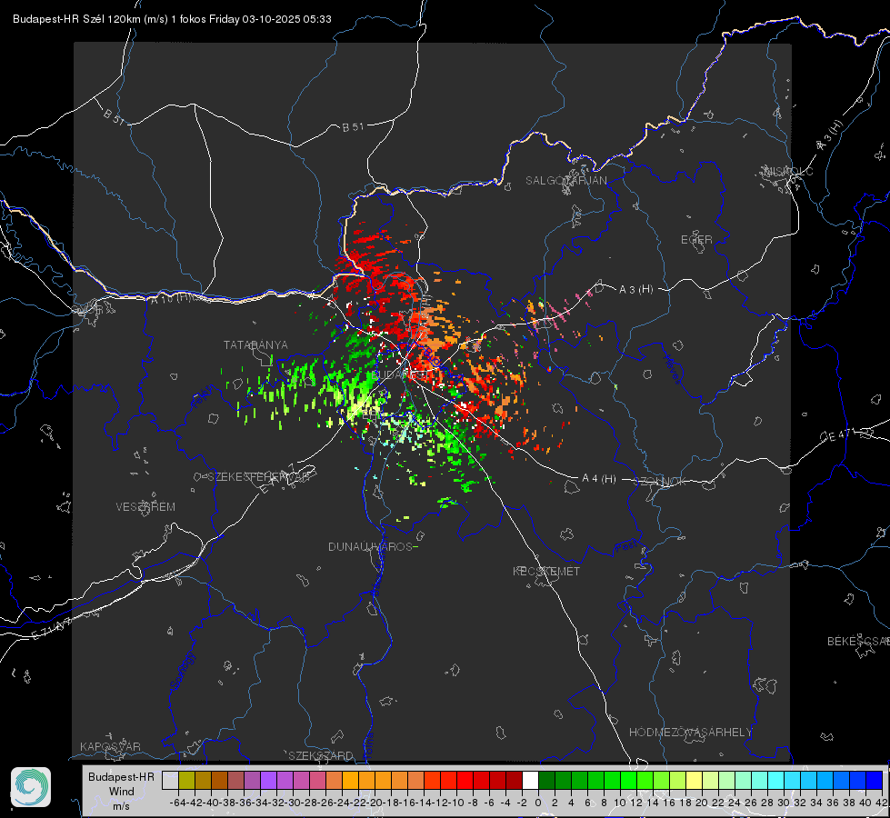Click the legend value 20
Screen dimensions: 890x818
(702, 803)
